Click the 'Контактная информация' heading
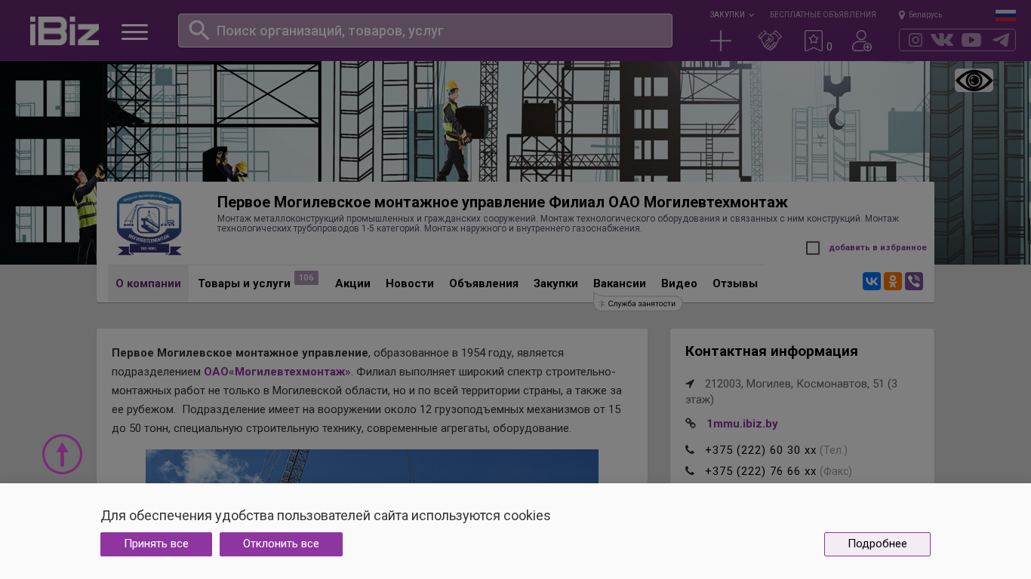 click(x=771, y=351)
